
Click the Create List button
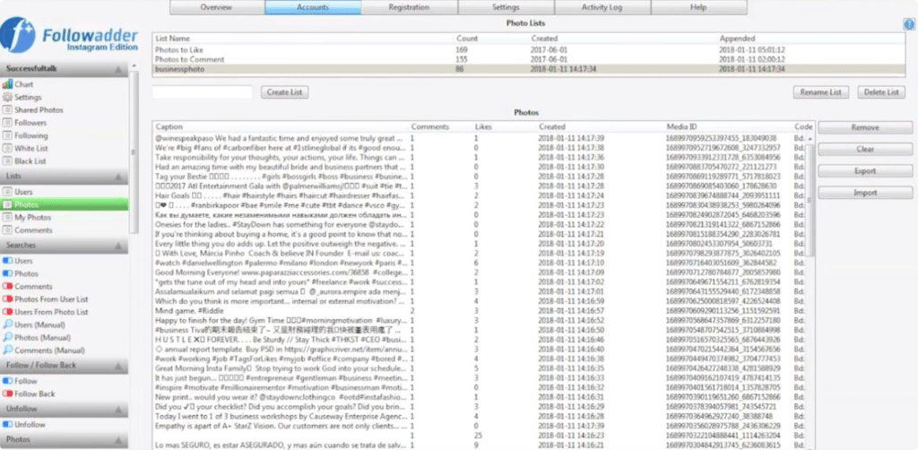click(x=284, y=92)
